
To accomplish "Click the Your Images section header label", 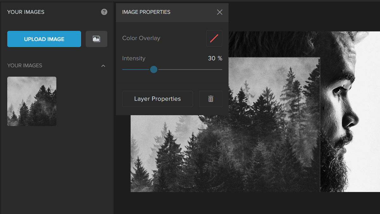I will (x=25, y=66).
